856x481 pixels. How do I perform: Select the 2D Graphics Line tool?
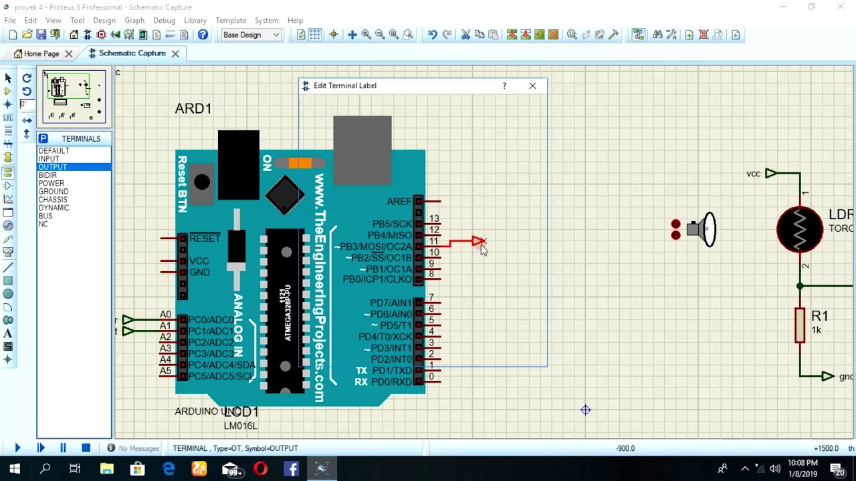tap(8, 267)
